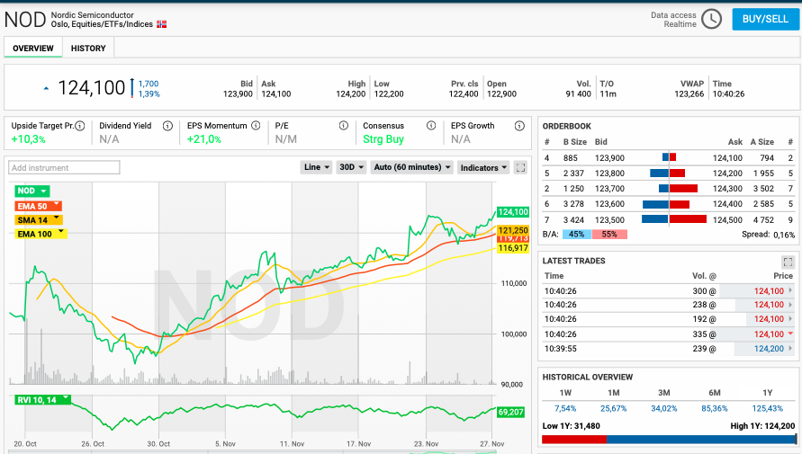The height and width of the screenshot is (454, 802).
Task: Click the +10,3% upside target value
Action: tap(28, 139)
